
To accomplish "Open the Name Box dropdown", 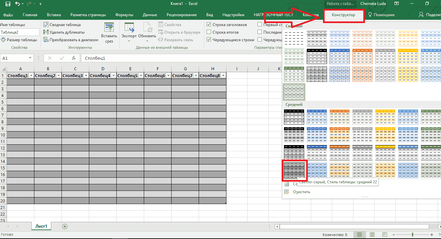I will [30, 58].
